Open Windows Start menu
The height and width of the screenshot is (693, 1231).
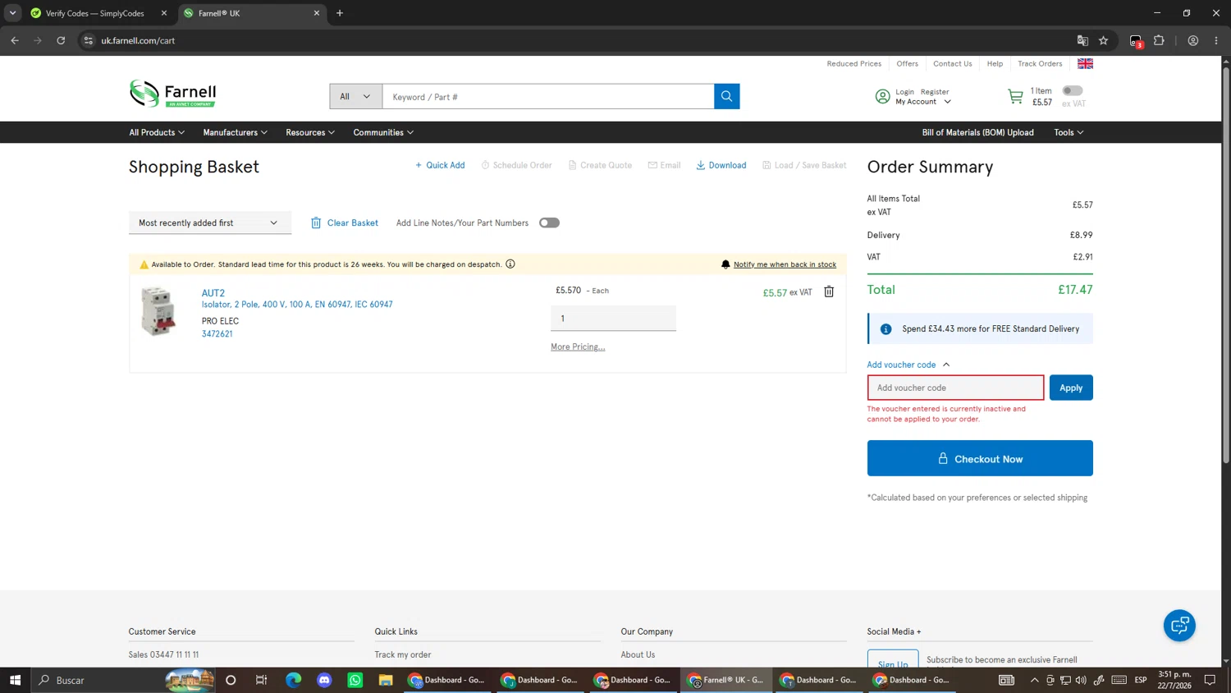point(15,680)
